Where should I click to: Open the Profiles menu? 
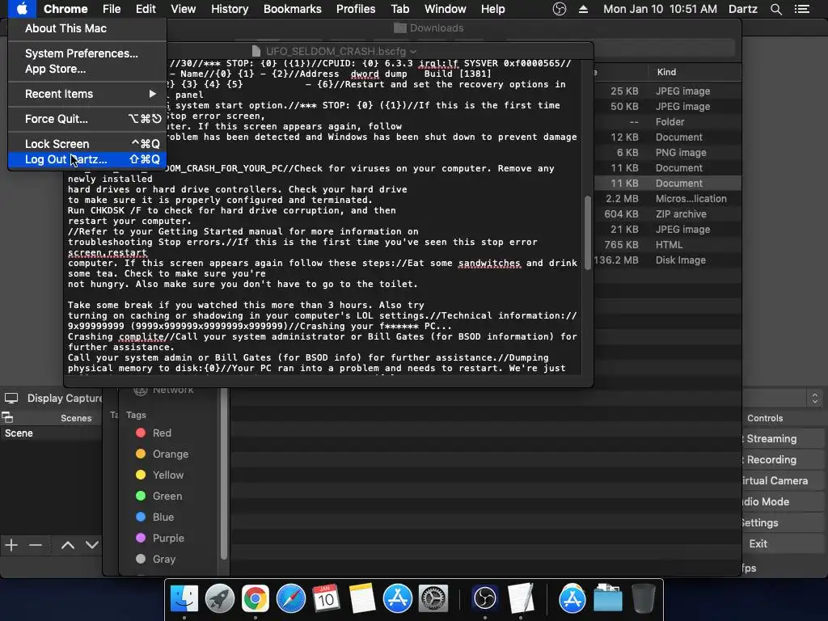[x=356, y=9]
